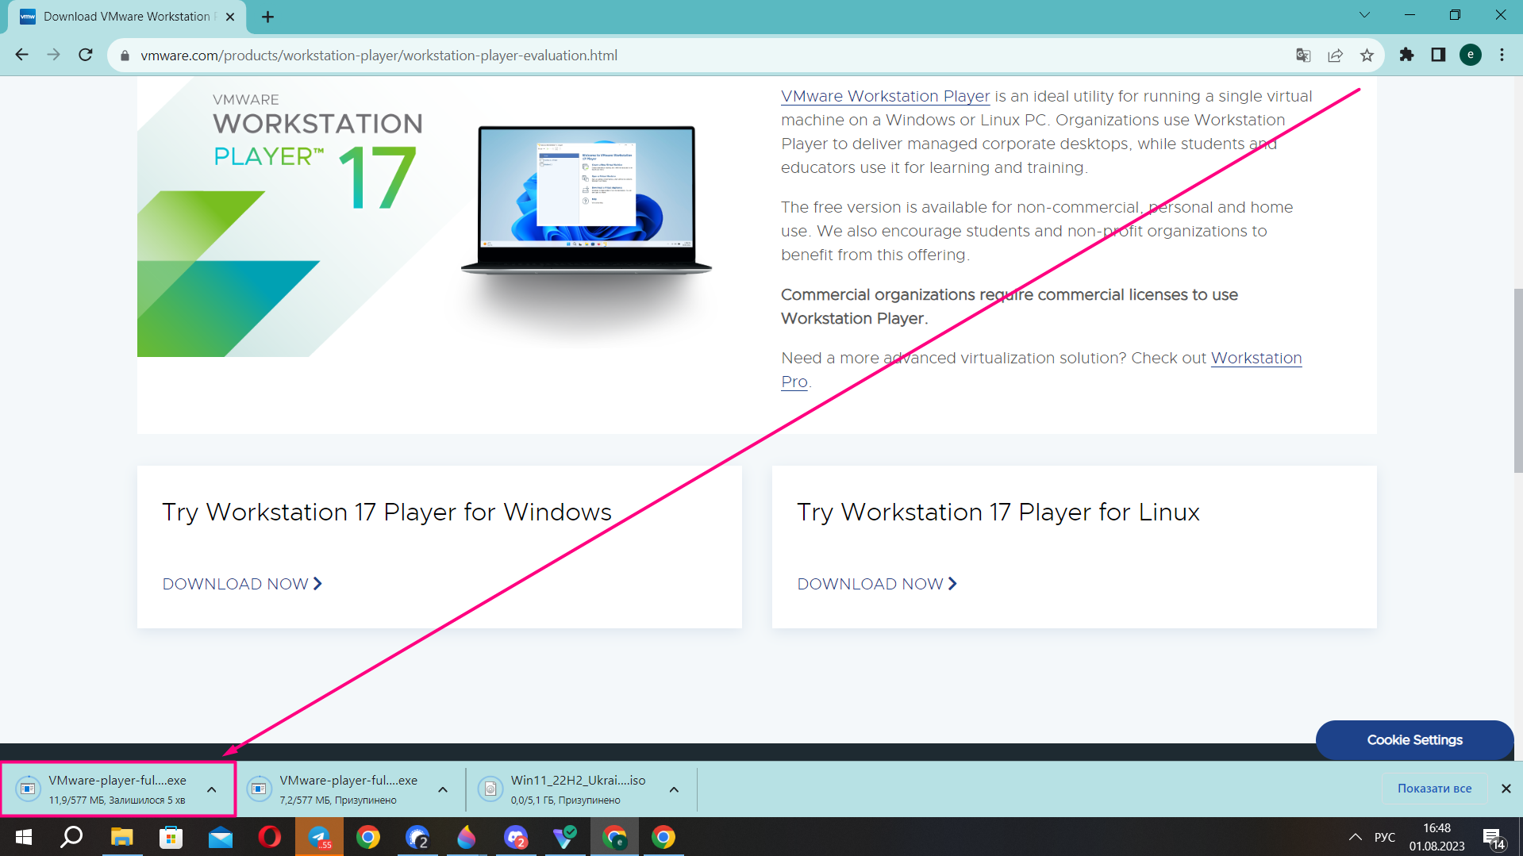Expand options for the paused VMware-player download
The image size is (1523, 856).
443,789
